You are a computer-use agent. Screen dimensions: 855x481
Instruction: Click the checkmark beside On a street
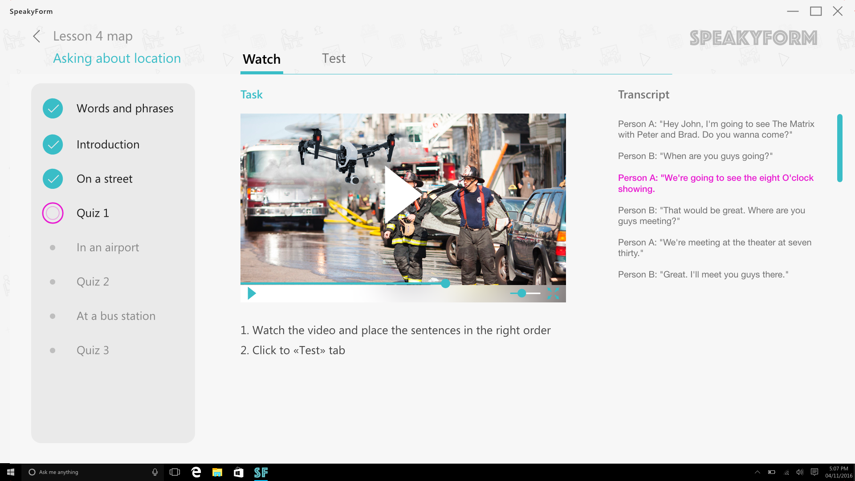point(53,179)
